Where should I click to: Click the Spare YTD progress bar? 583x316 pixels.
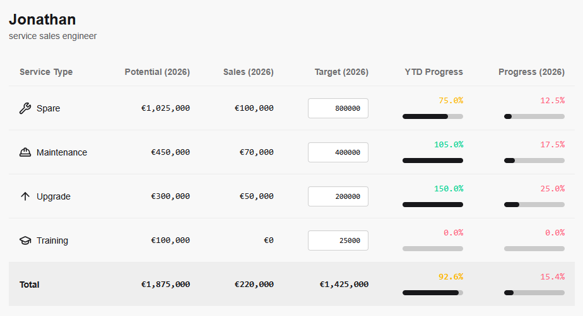click(433, 116)
